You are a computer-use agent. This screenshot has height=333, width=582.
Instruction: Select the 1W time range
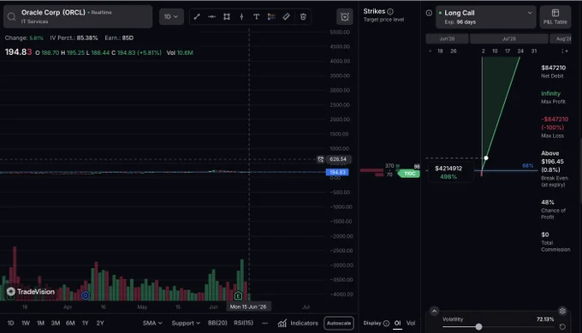point(25,324)
